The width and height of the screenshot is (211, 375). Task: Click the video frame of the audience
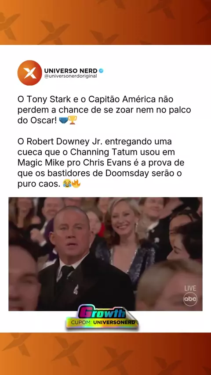[x=105, y=254]
